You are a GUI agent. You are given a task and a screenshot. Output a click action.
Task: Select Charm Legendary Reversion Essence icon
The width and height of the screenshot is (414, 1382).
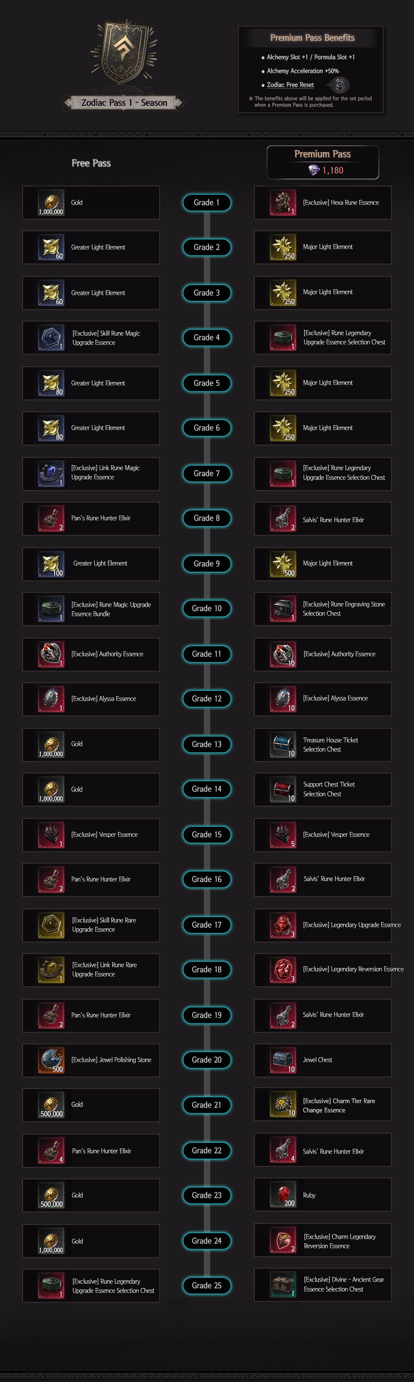(283, 1241)
